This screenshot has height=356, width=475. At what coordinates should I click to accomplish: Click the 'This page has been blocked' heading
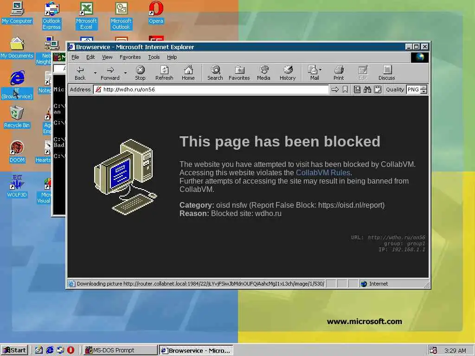(280, 141)
